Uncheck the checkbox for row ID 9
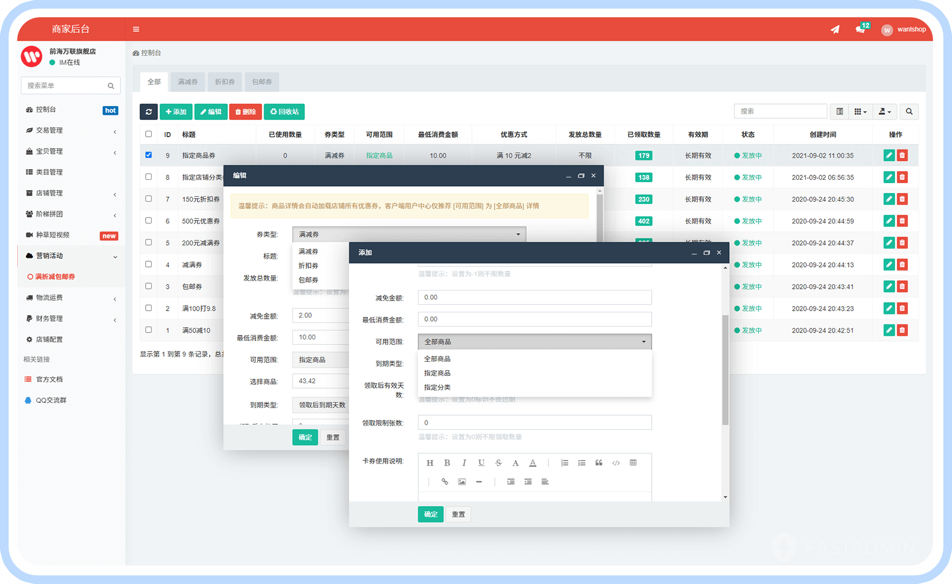Image resolution: width=952 pixels, height=584 pixels. [x=149, y=155]
